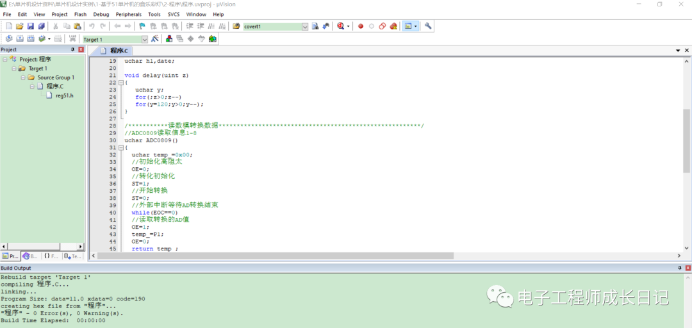Image resolution: width=692 pixels, height=328 pixels.
Task: Close the editor tab with the X
Action: coord(687,51)
